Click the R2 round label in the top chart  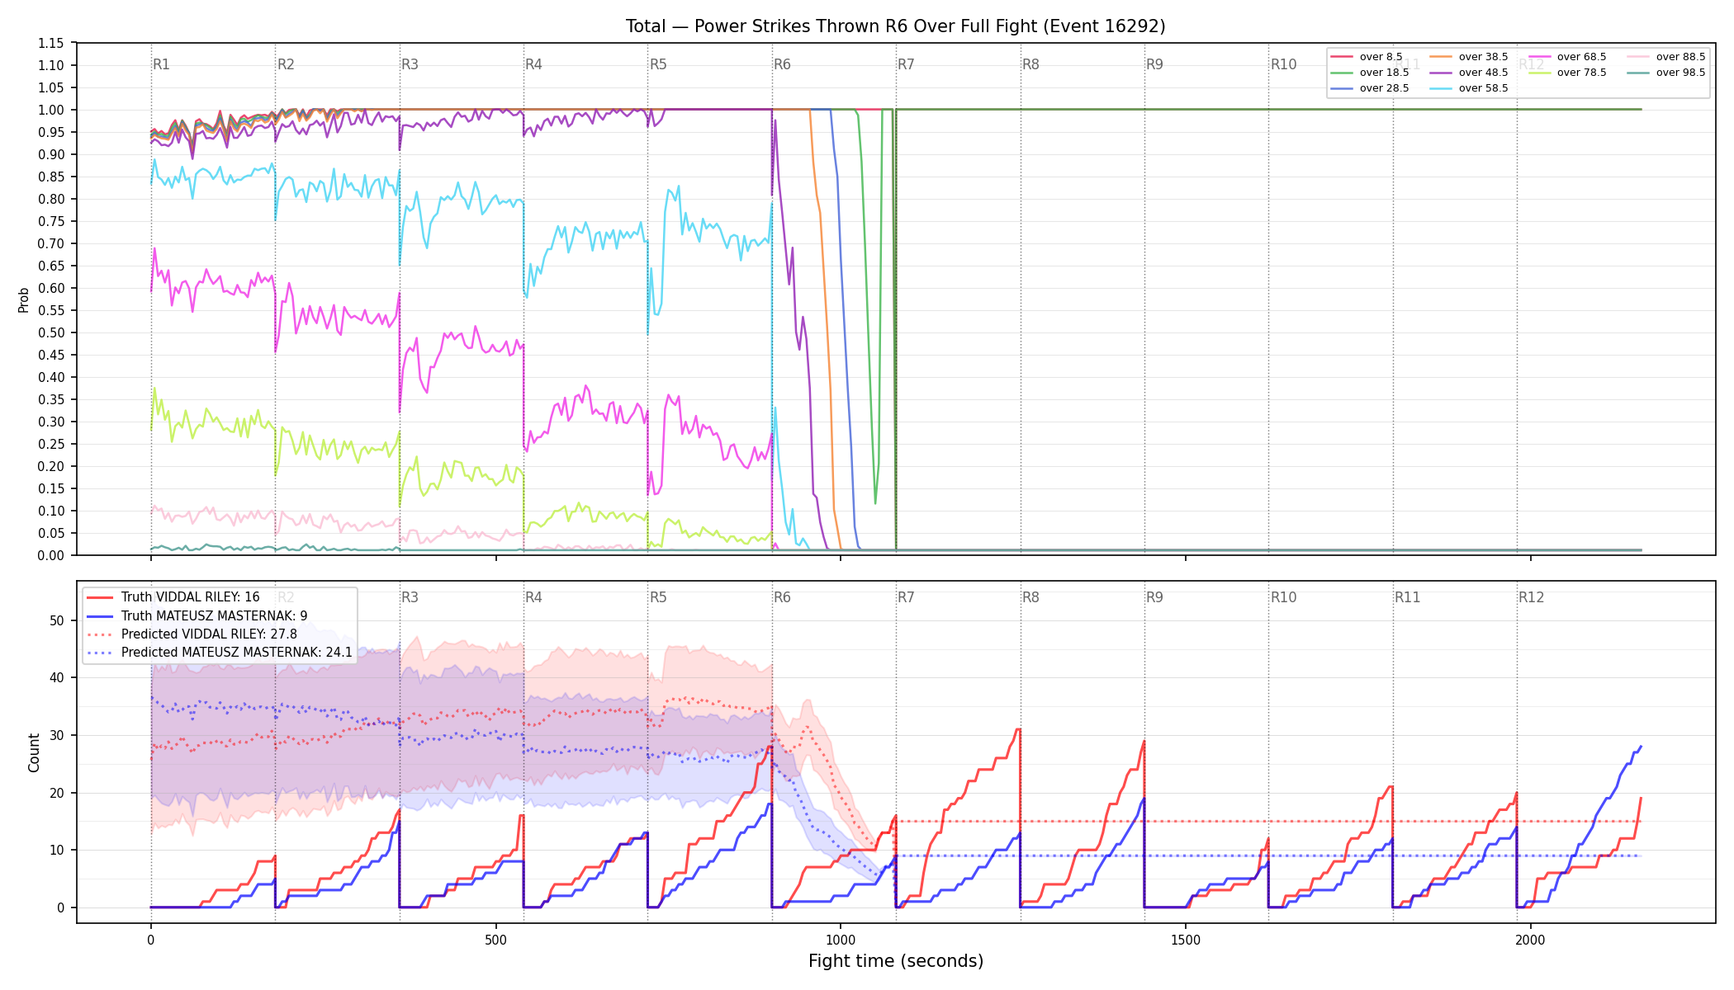tap(286, 64)
